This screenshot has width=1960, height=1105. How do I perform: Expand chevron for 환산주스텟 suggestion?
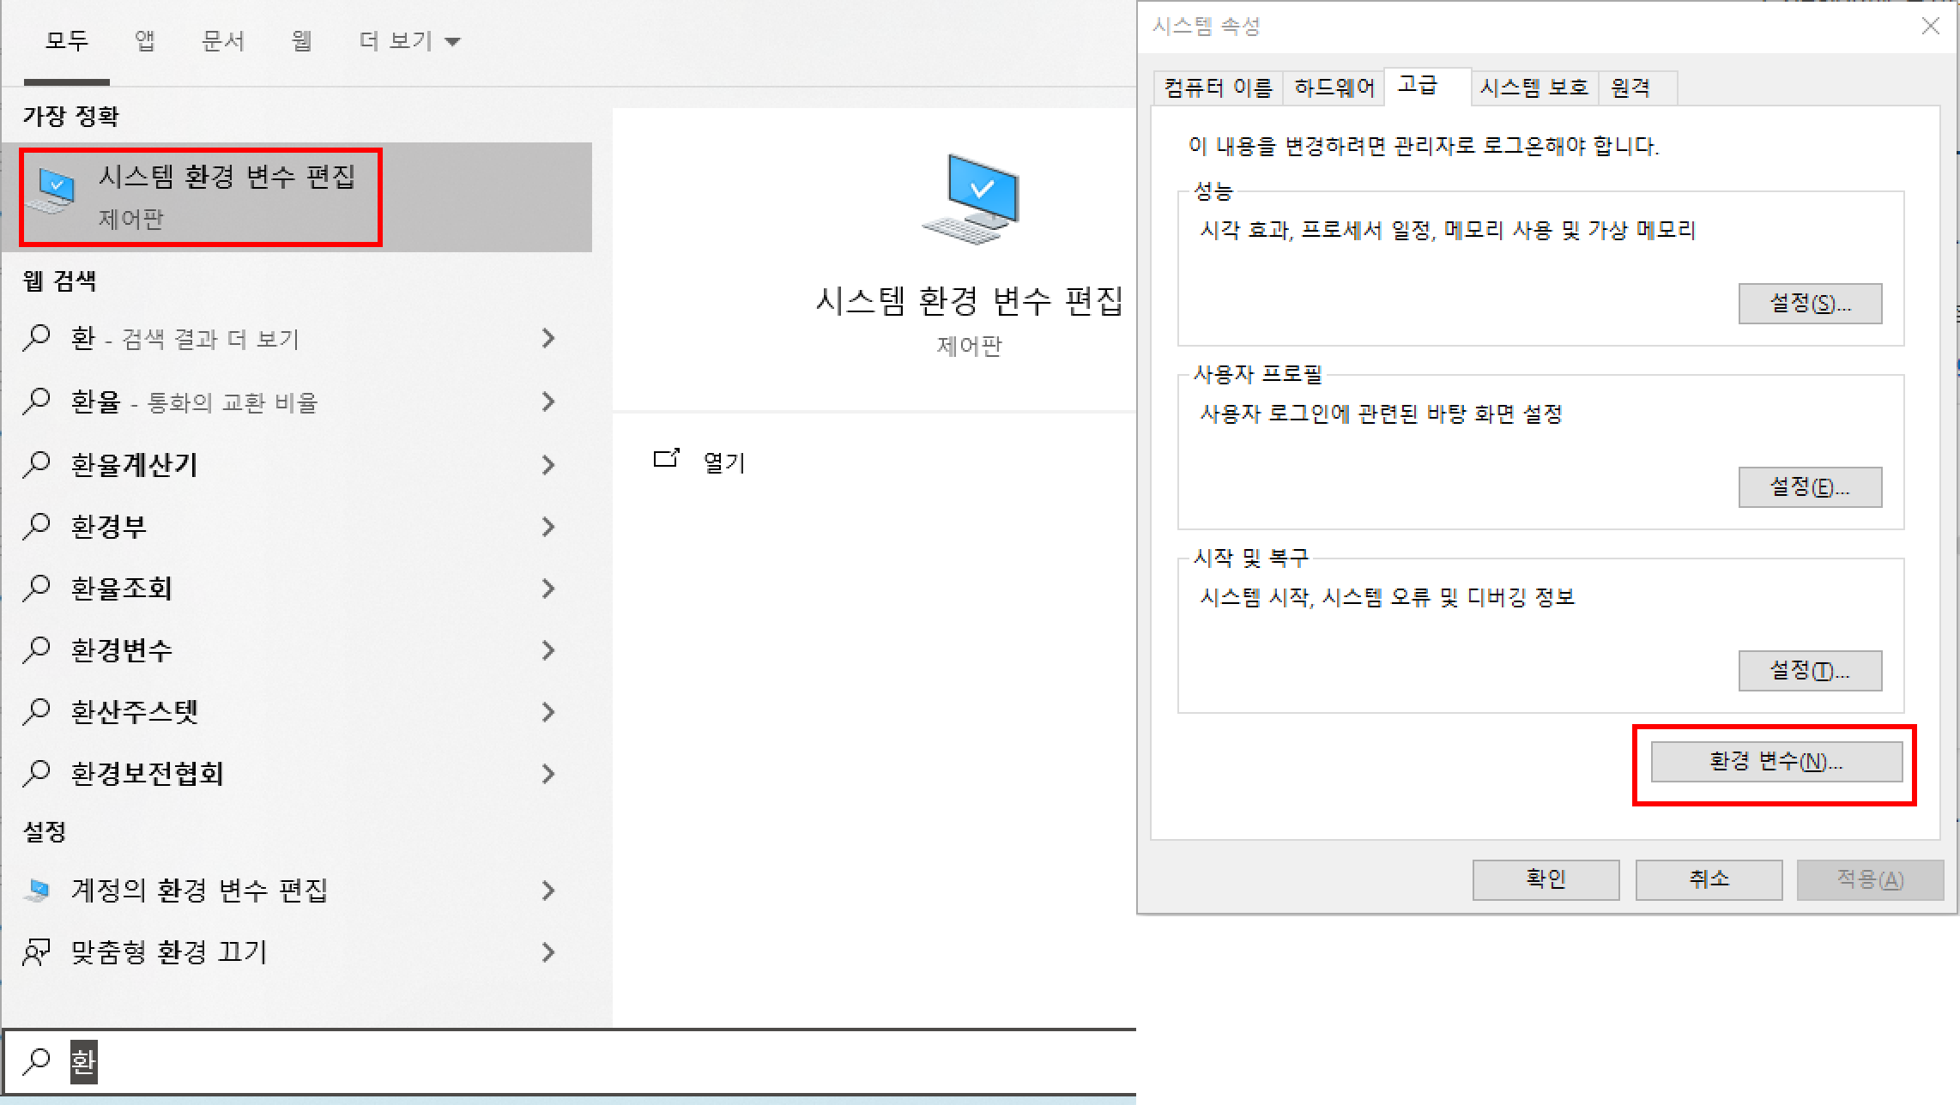point(548,712)
